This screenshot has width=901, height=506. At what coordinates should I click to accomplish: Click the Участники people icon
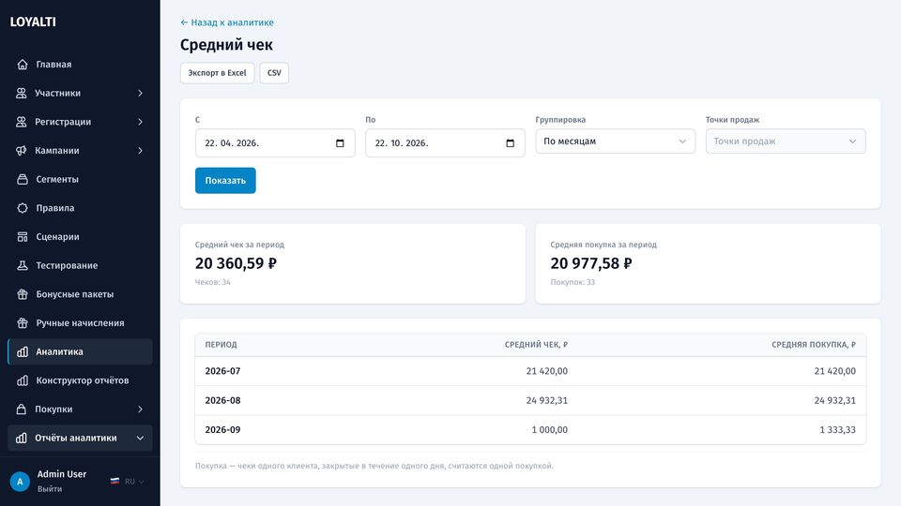(x=22, y=93)
